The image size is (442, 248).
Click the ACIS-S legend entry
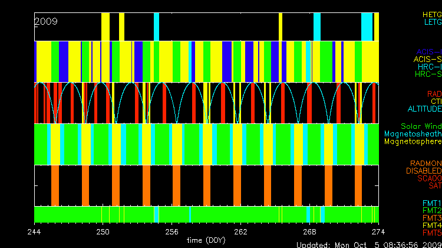coord(427,59)
